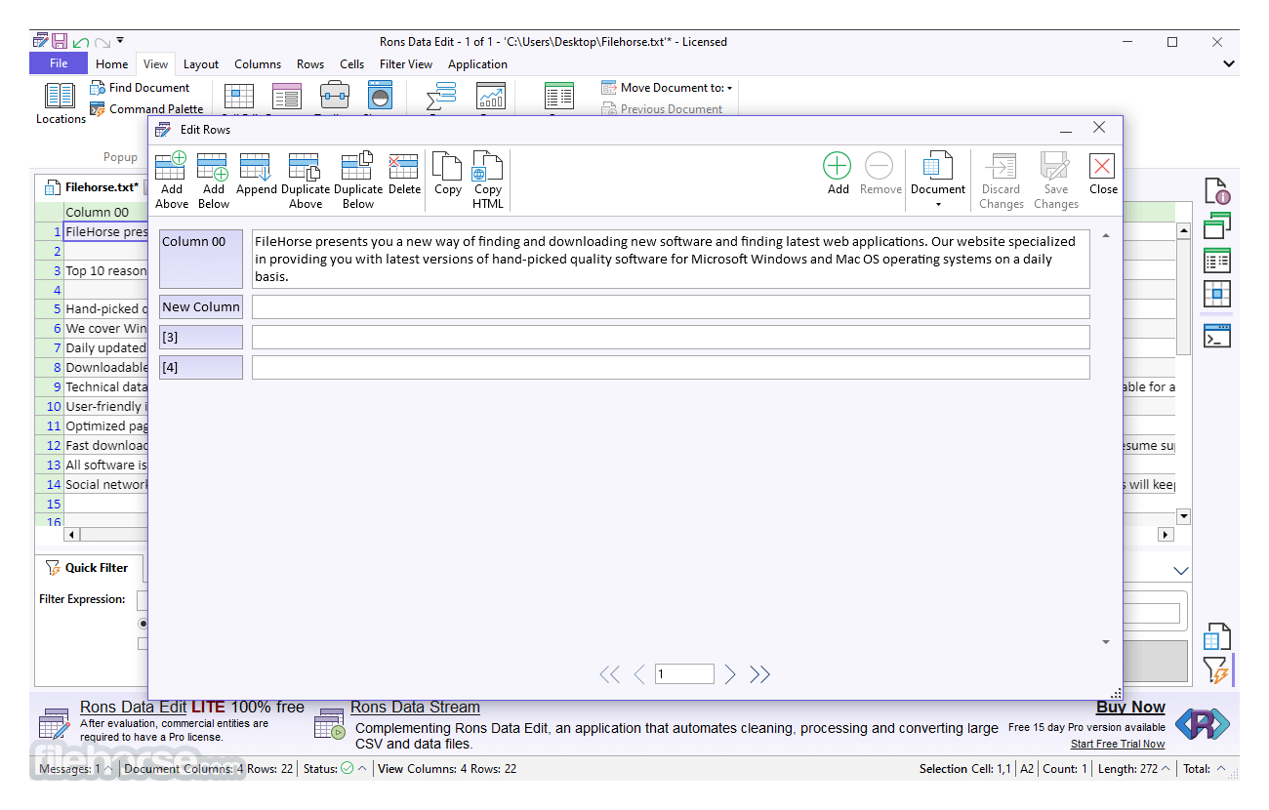The height and width of the screenshot is (810, 1269).
Task: Click the Find Document icon
Action: point(98,88)
